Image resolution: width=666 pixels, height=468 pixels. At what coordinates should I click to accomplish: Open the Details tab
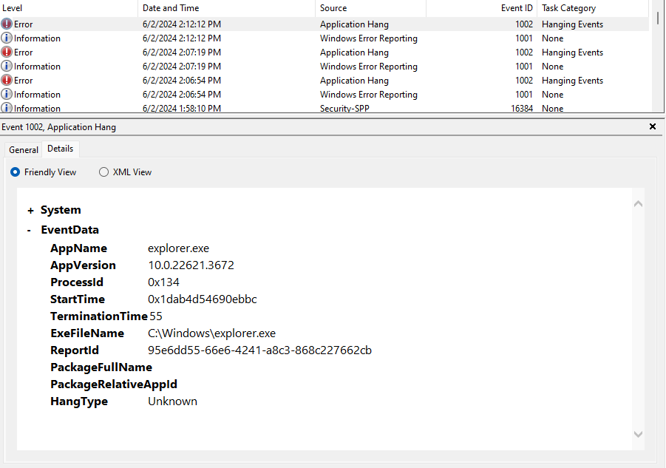[x=61, y=149]
